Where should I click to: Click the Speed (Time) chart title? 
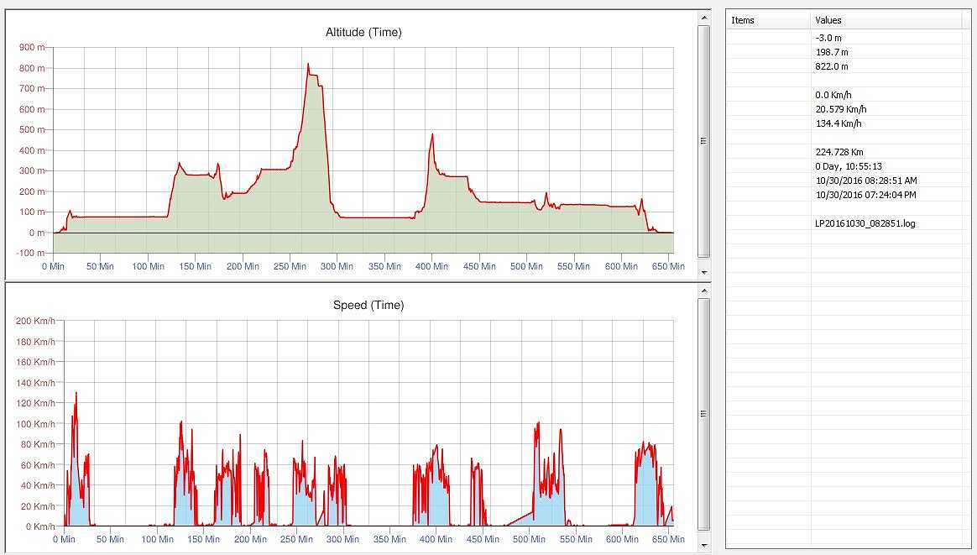368,306
